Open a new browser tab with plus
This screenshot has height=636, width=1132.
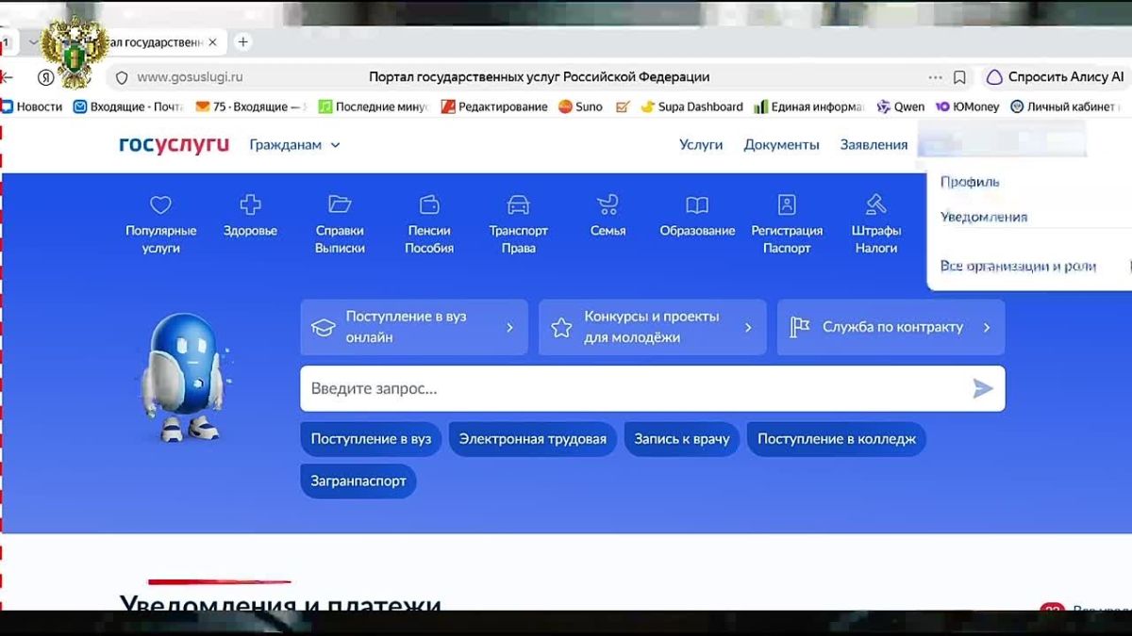242,42
